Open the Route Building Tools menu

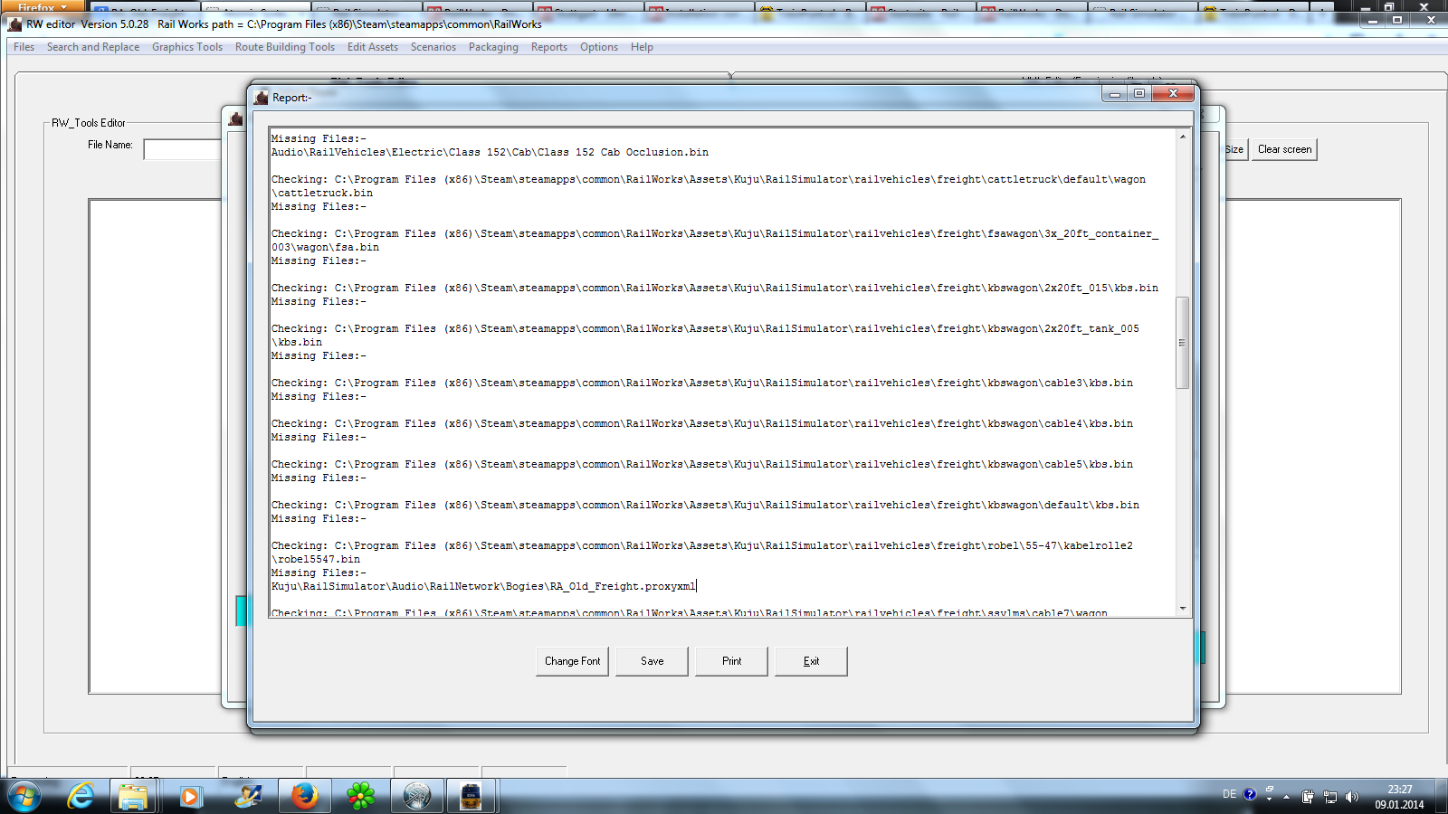(x=285, y=47)
